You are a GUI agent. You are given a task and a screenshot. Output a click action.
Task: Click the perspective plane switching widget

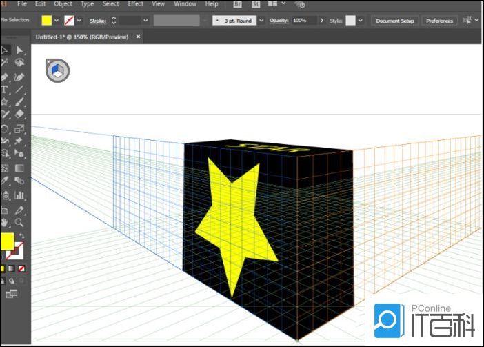(57, 70)
